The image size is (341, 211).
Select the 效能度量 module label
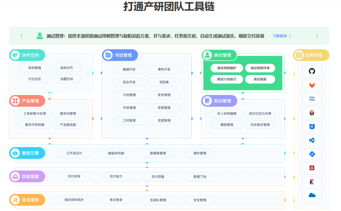pos(30,176)
